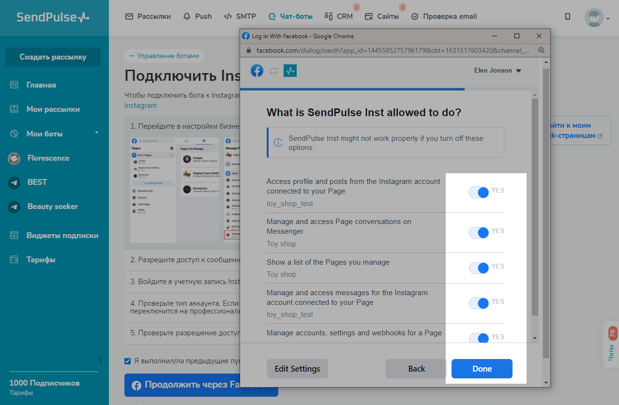The image size is (619, 405).
Task: Click the SendPulse app icon in dialog
Action: point(290,71)
